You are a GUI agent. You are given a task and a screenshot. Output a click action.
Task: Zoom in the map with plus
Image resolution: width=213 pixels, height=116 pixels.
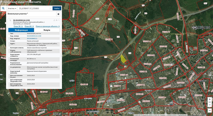(x=210, y=99)
